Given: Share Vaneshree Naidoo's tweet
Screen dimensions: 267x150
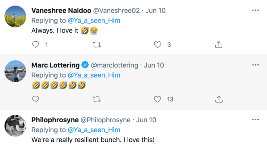Looking at the screenshot, I should click(x=219, y=44).
